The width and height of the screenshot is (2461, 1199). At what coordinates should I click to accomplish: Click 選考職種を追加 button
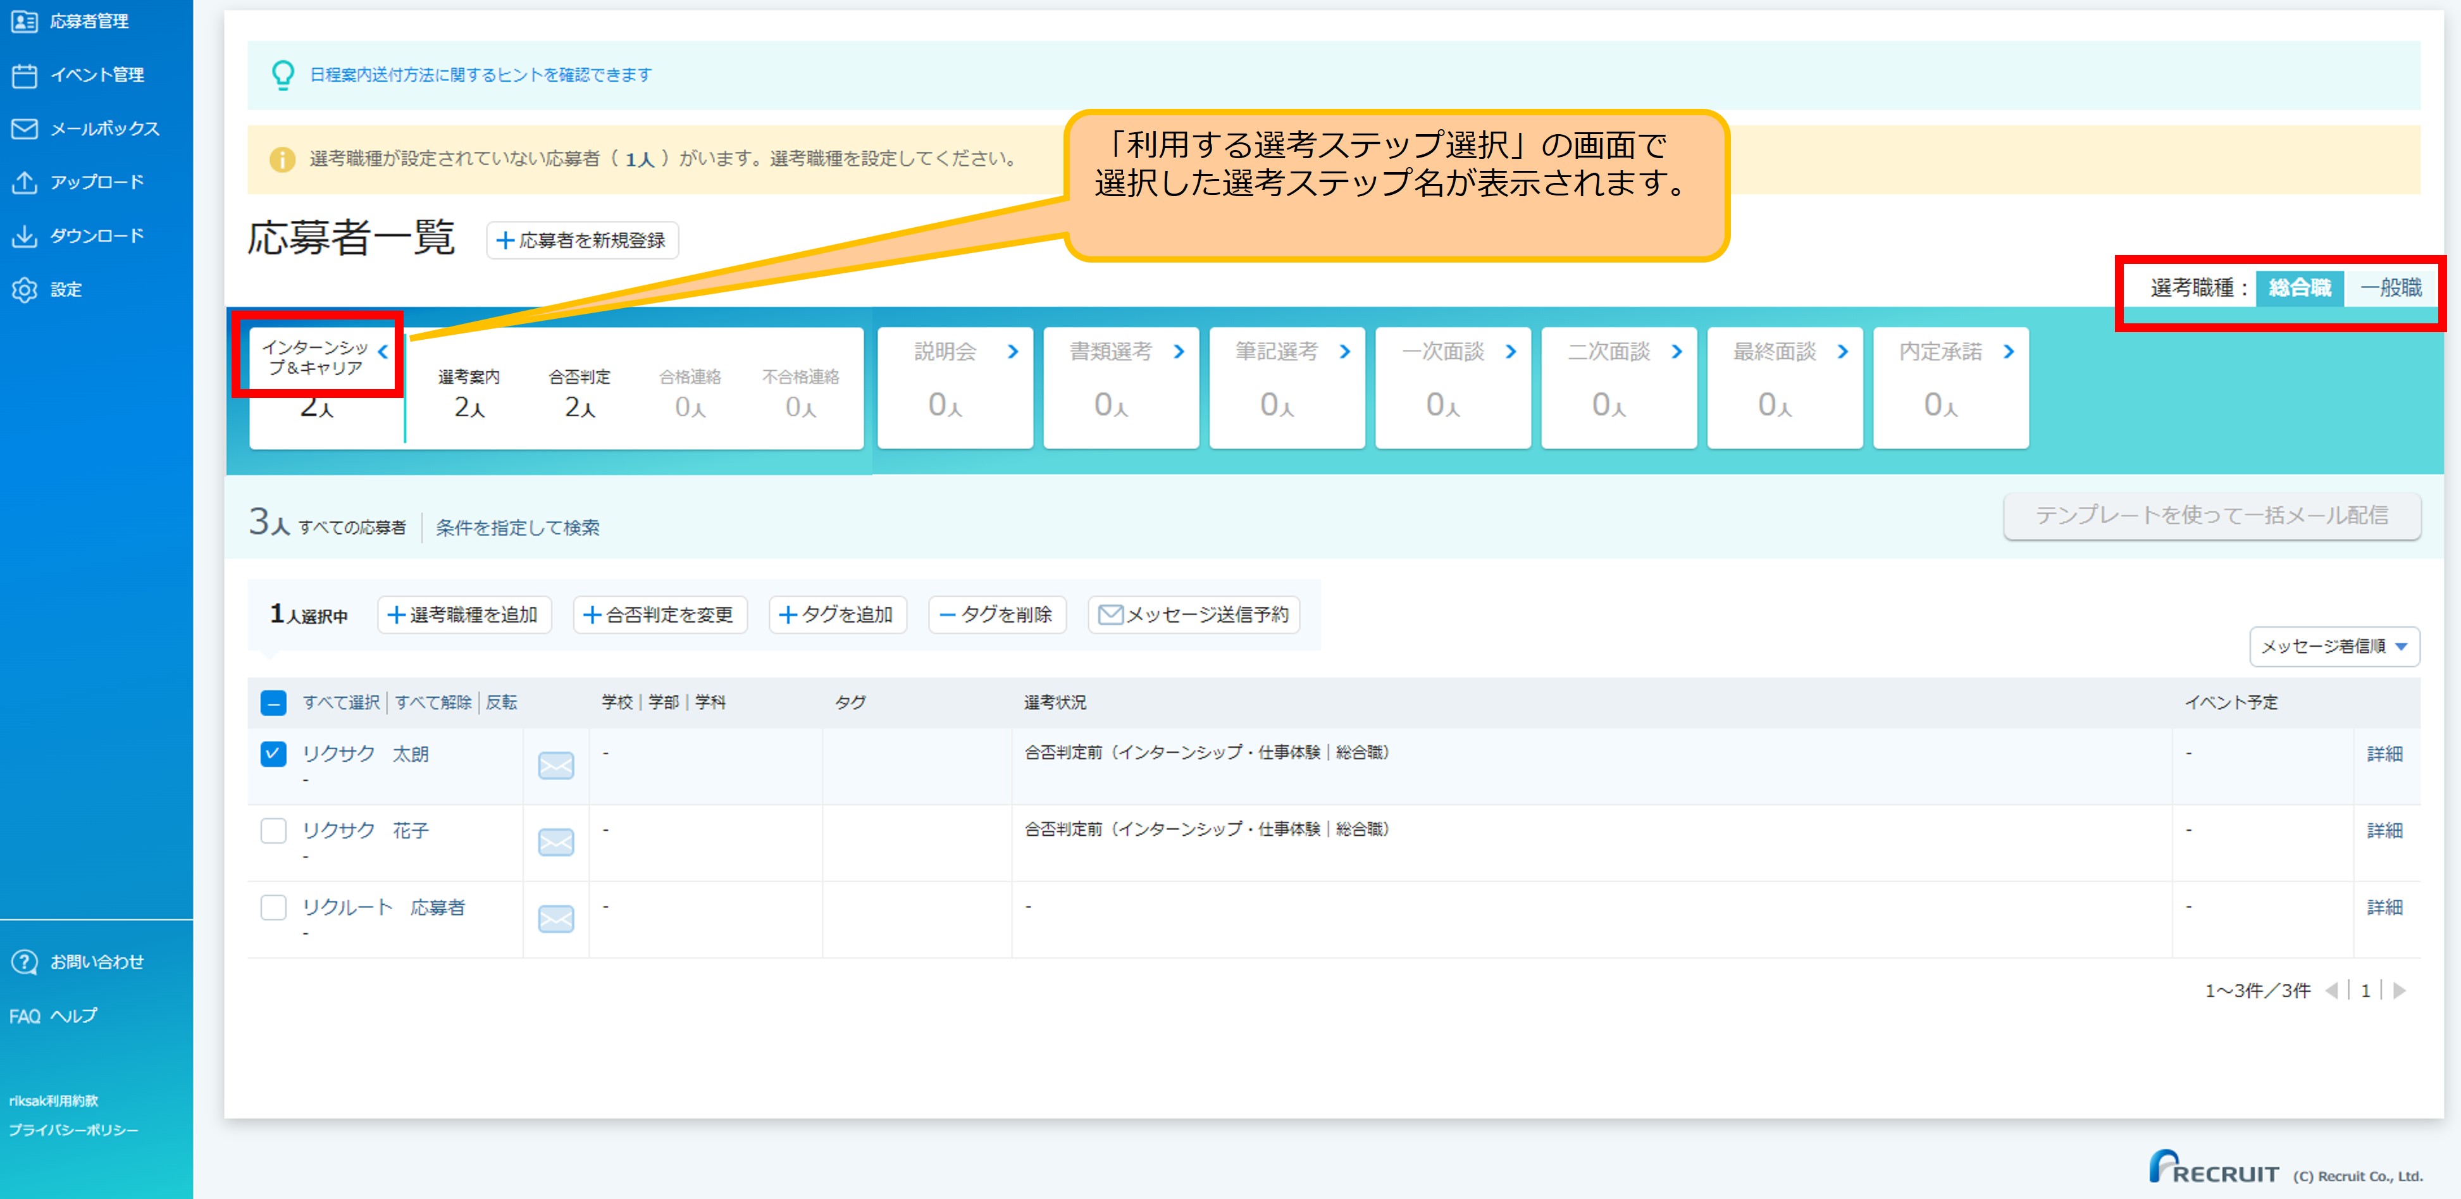click(464, 614)
